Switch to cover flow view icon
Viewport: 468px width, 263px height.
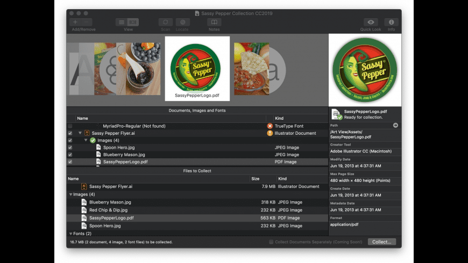(133, 22)
